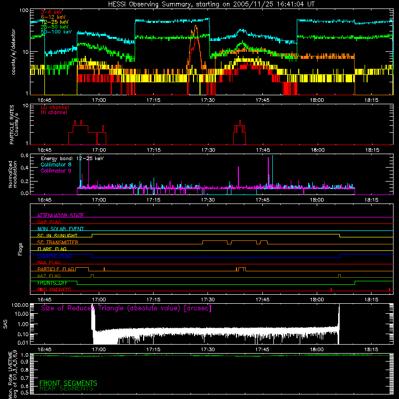399x399 pixels.
Task: Click the orange 6-12 keV flare peak near 17:27
Action: coord(196,27)
